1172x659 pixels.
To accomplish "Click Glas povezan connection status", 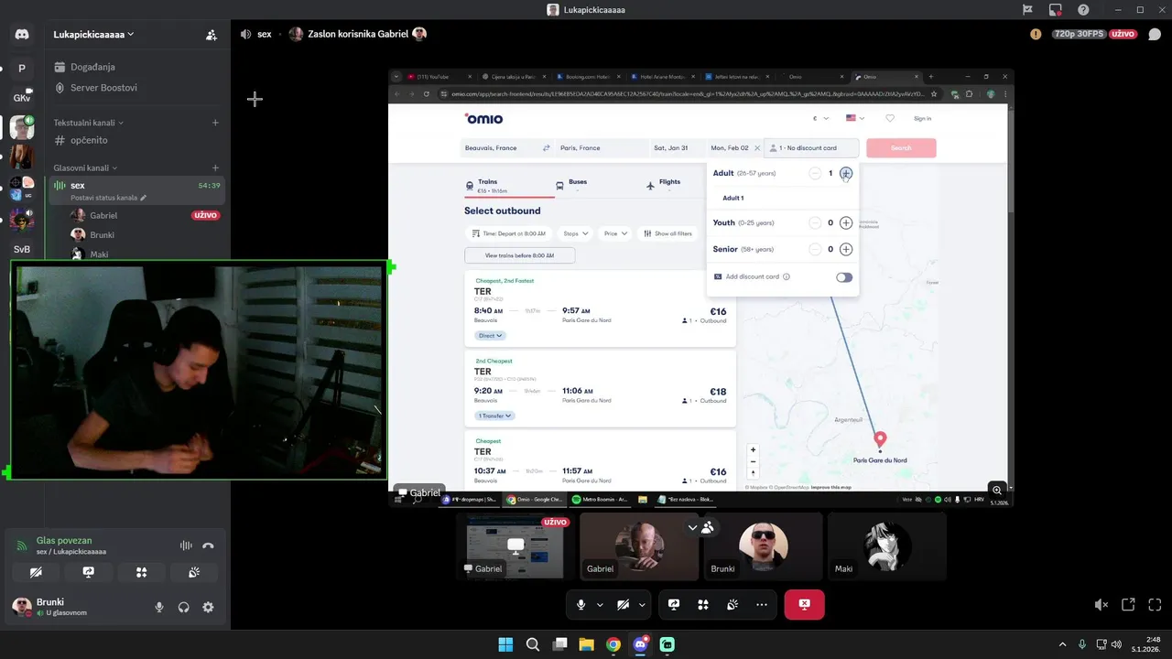I will tap(64, 541).
